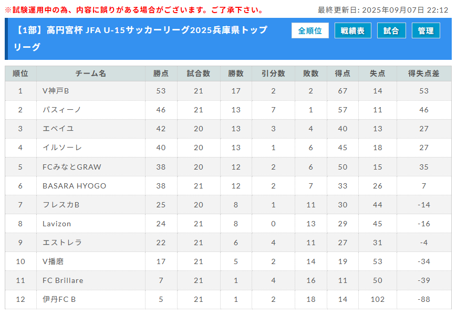Select the 全順位 tab
Viewport: 457px width, 315px height.
pos(310,30)
